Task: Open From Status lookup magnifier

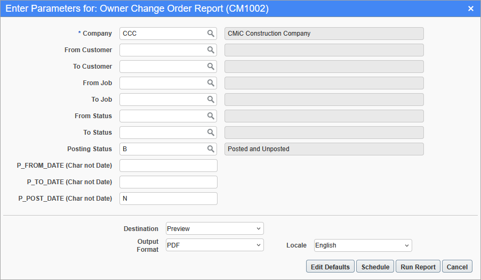Action: point(211,116)
